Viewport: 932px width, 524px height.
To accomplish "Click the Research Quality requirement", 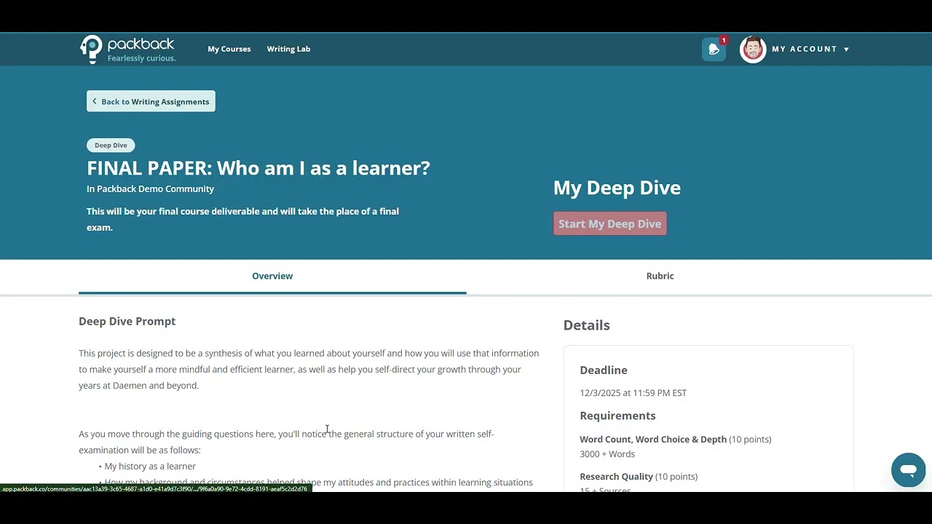I will pos(616,477).
